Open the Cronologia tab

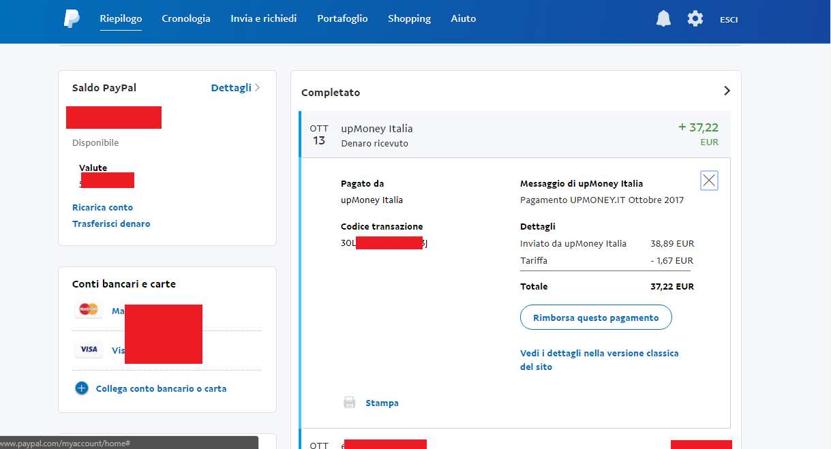186,19
